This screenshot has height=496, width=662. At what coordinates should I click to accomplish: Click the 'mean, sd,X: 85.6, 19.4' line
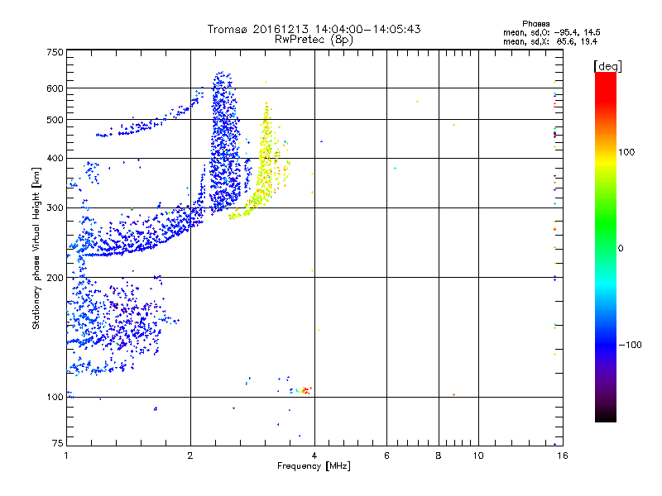tap(550, 41)
